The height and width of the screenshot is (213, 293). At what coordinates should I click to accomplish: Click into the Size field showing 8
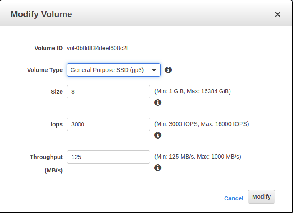(109, 92)
